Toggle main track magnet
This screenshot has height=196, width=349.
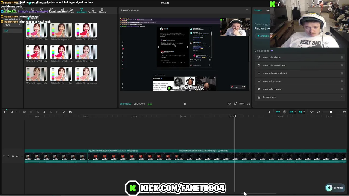pyautogui.click(x=278, y=112)
